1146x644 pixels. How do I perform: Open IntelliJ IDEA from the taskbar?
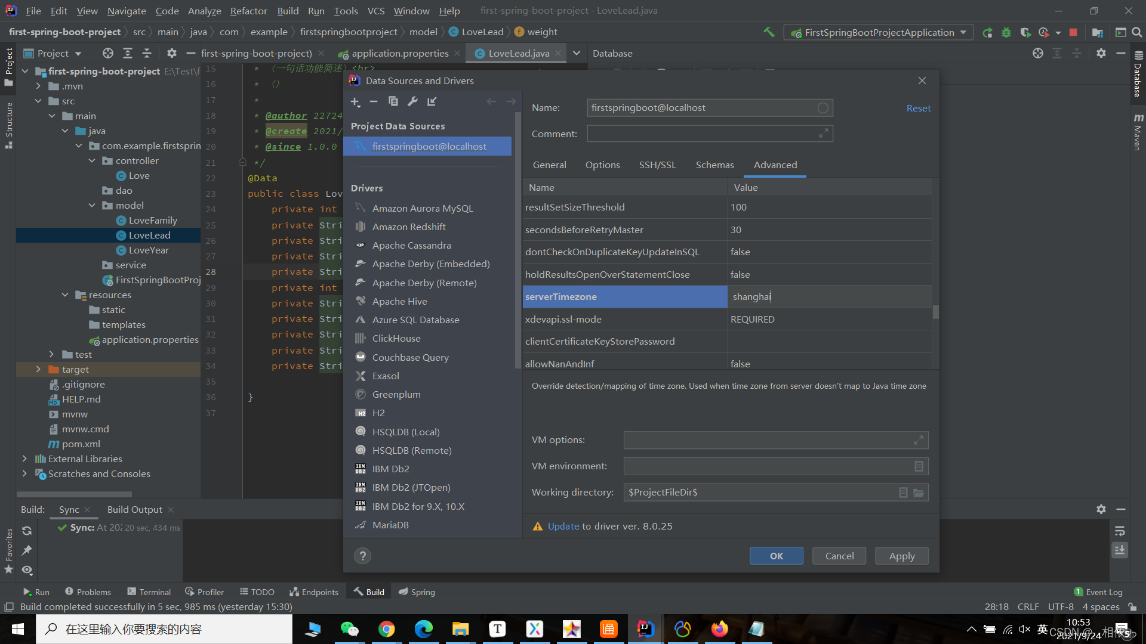coord(645,629)
